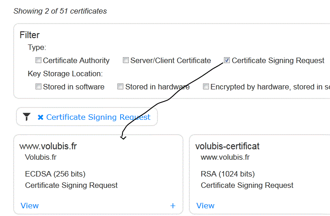Image resolution: width=330 pixels, height=216 pixels.
Task: Open View link for the ECDSA certificate
Action: (x=30, y=206)
